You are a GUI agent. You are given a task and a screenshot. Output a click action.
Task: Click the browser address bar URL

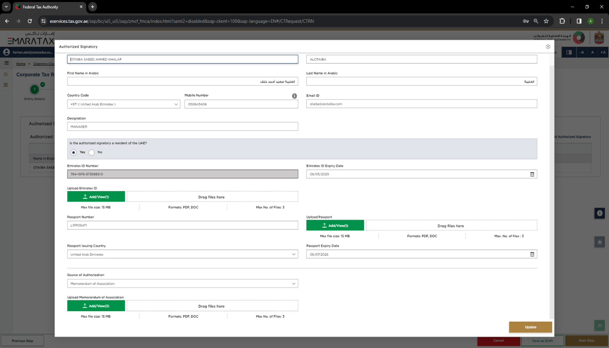pos(182,21)
